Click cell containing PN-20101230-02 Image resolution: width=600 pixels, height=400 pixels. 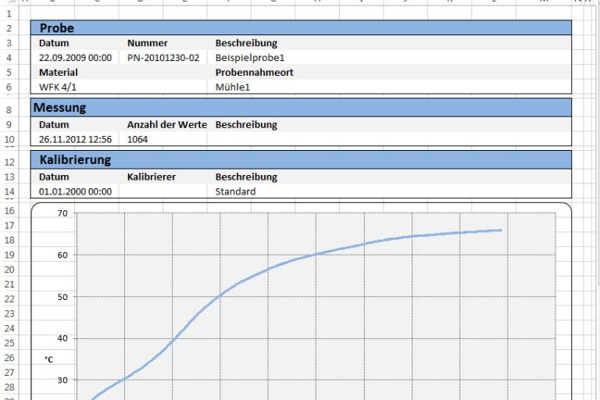162,58
